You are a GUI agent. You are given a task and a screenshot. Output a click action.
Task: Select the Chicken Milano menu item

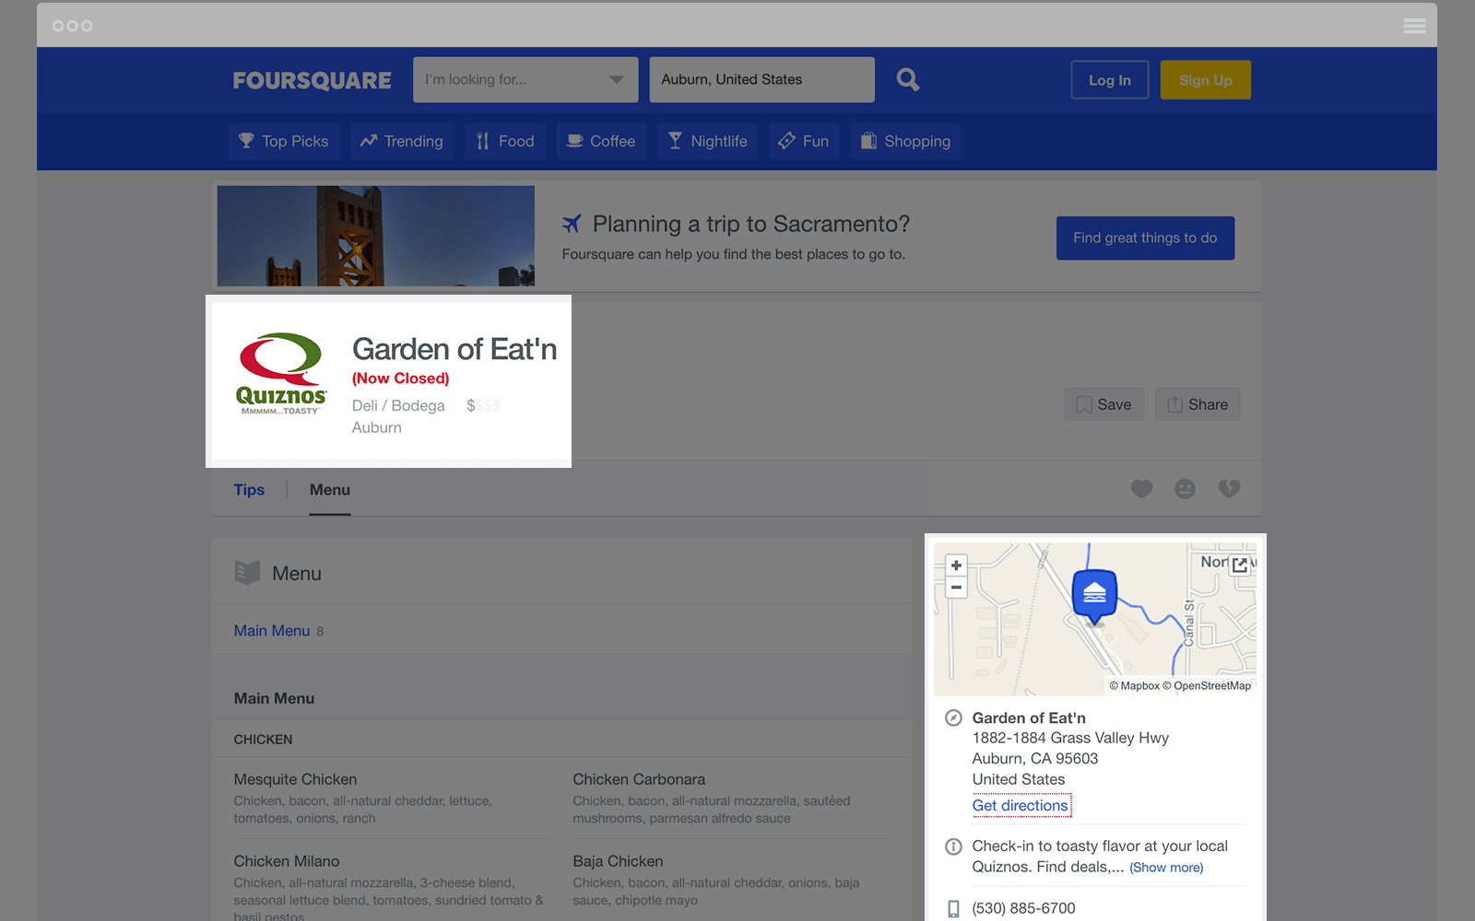(287, 861)
